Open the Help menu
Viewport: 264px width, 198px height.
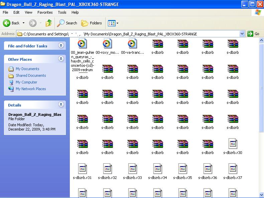[x=75, y=12]
